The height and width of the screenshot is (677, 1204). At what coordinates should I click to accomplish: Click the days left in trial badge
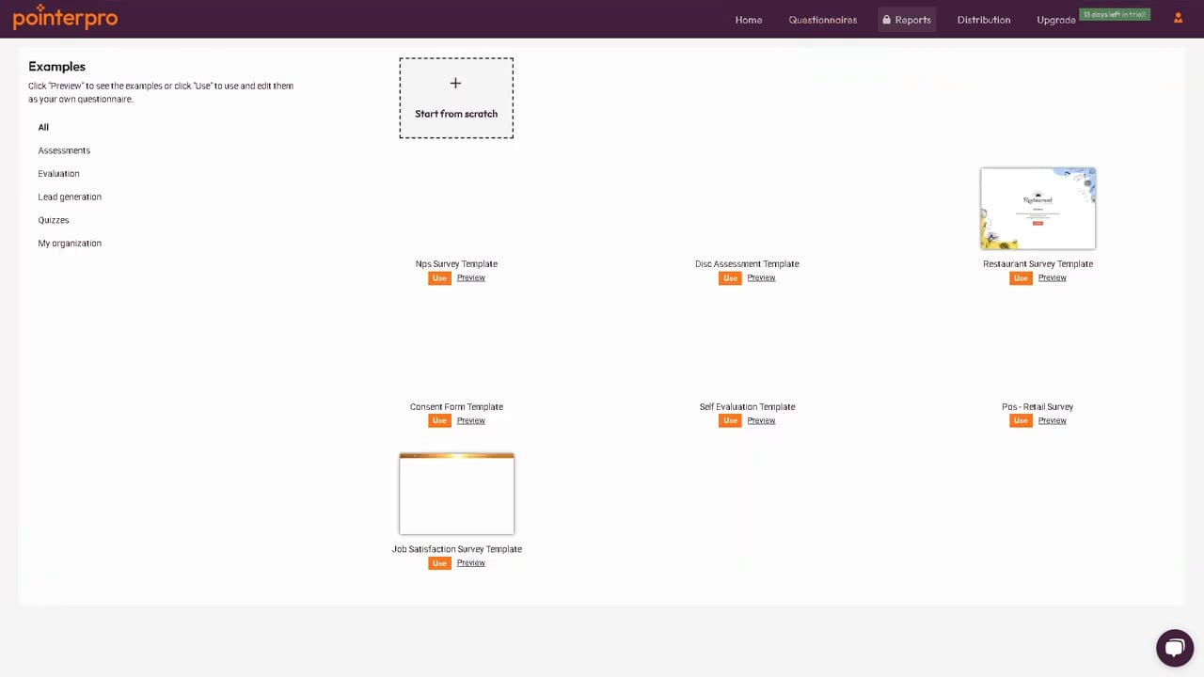(x=1115, y=14)
